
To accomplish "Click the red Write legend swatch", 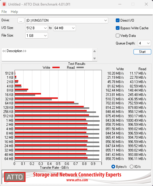I will tap(56, 67).
